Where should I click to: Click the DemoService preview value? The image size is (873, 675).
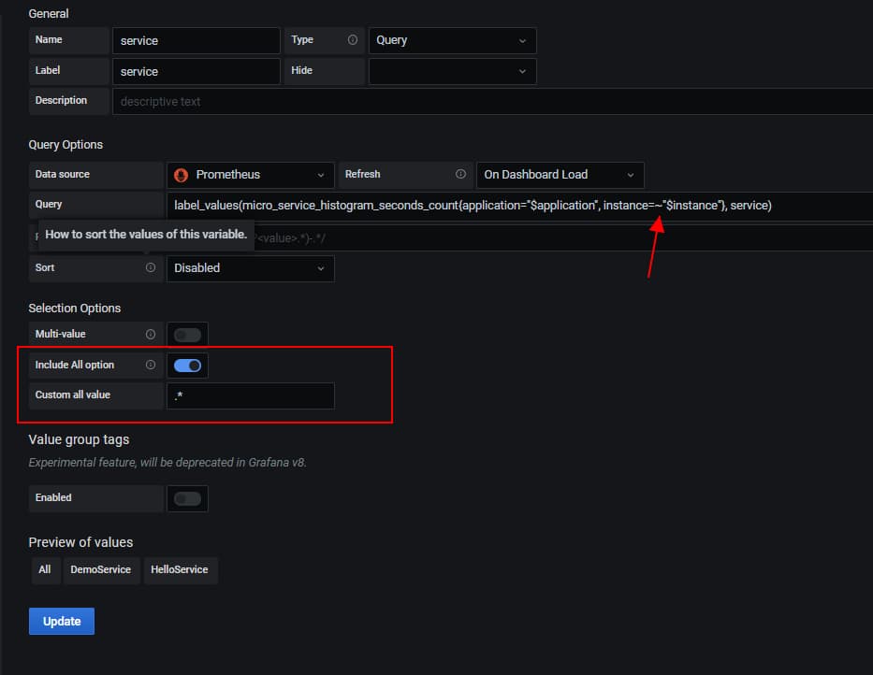coord(100,570)
